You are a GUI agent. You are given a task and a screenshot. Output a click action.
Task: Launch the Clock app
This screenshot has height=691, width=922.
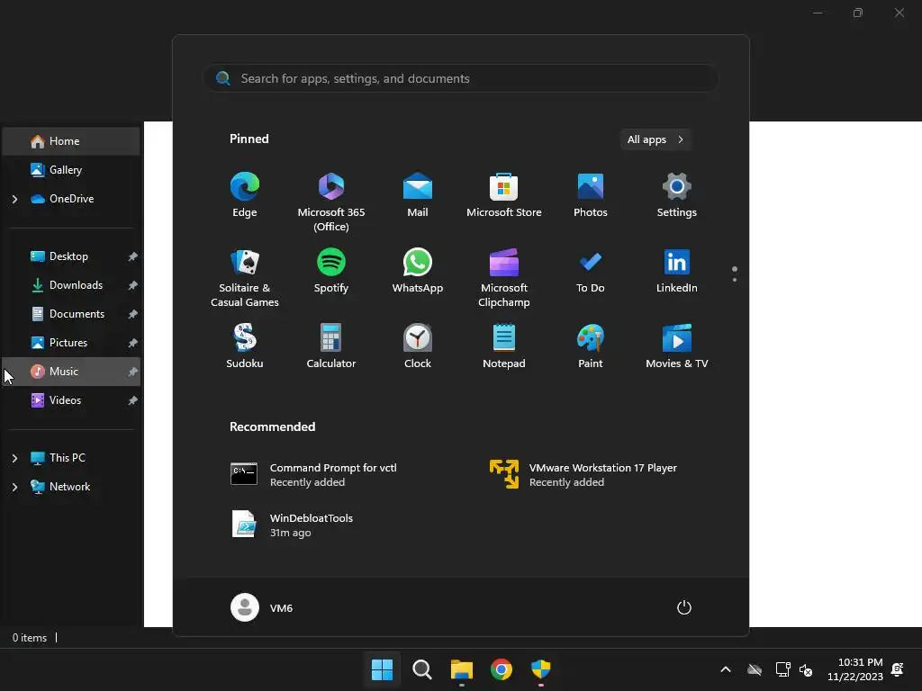point(418,346)
